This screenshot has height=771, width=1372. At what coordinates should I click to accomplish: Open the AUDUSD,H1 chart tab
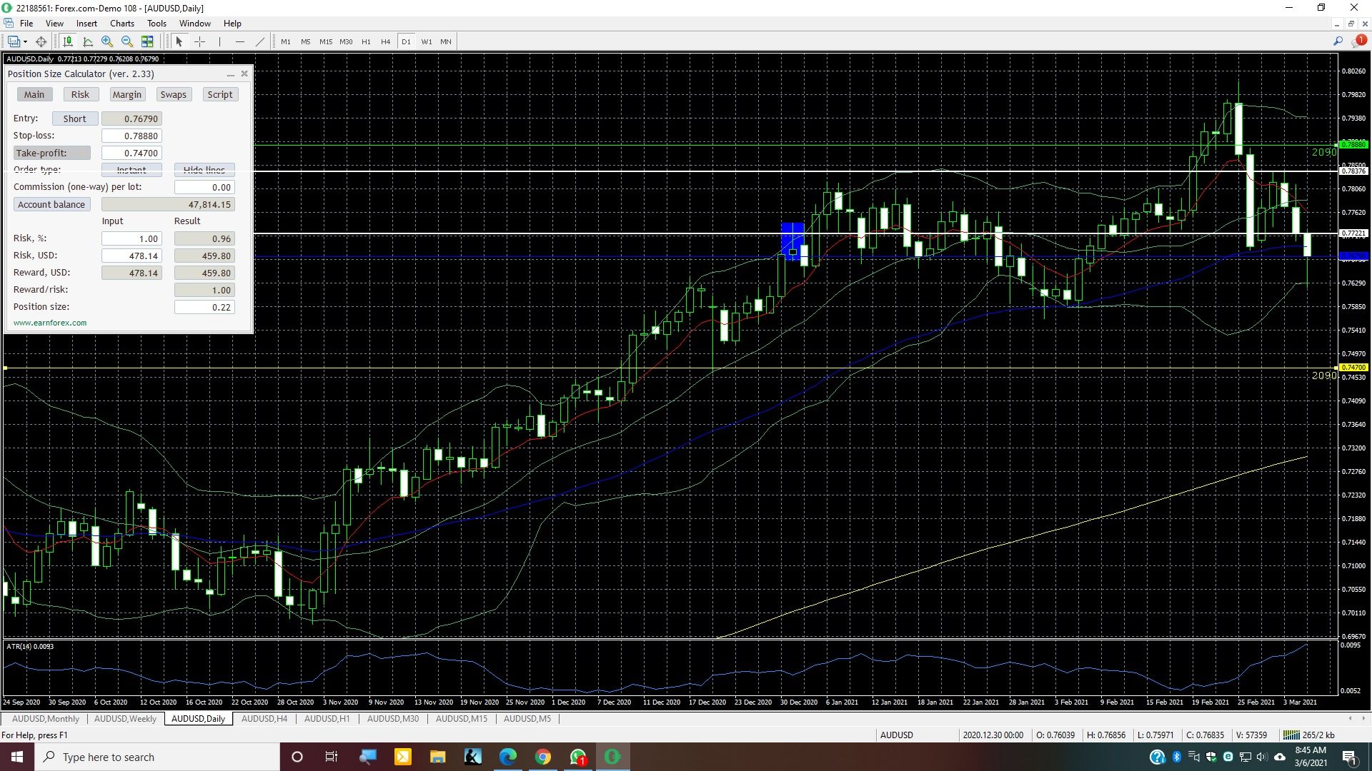point(327,719)
